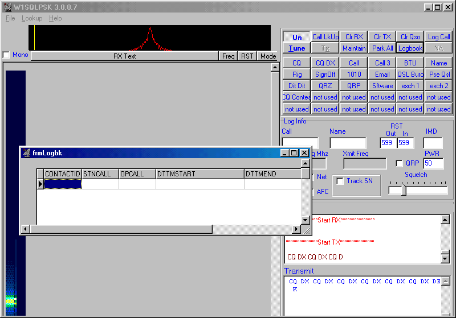
Task: Clear received text with Clr RX
Action: pos(353,37)
